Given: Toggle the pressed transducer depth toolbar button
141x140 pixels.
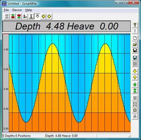Looking at the screenshot, I should coord(37,17).
